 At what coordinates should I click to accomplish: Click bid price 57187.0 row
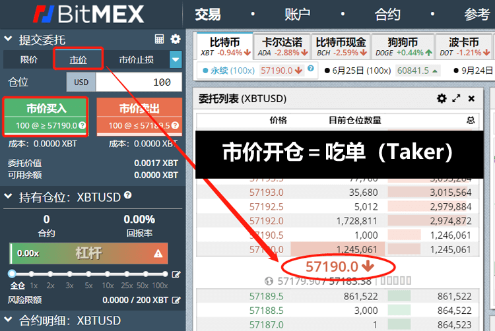pyautogui.click(x=338, y=324)
